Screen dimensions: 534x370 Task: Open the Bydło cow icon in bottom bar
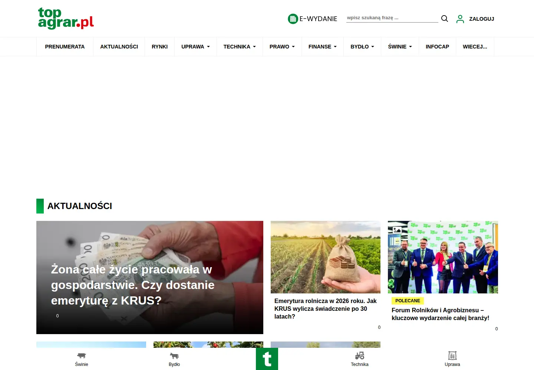click(174, 356)
